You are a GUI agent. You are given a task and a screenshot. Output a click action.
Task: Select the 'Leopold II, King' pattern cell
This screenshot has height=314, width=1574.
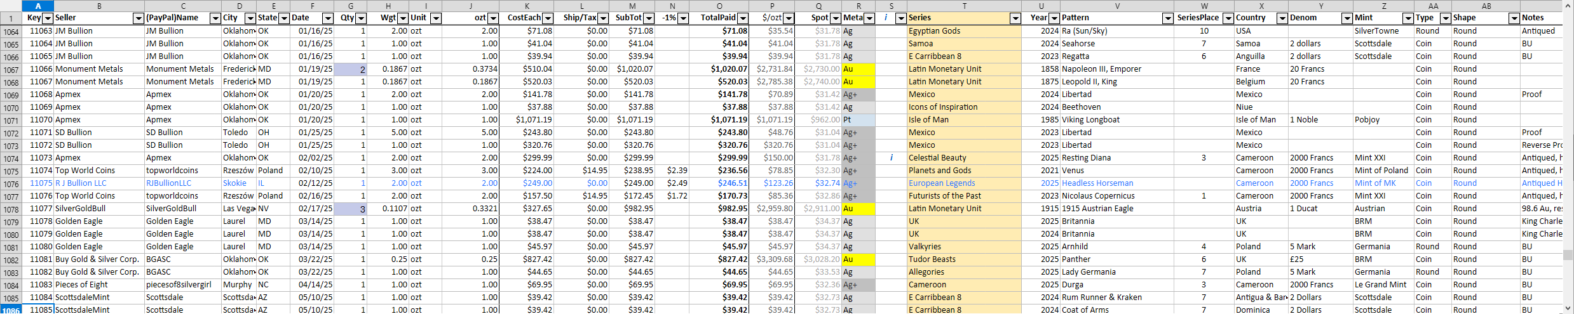(x=1117, y=82)
